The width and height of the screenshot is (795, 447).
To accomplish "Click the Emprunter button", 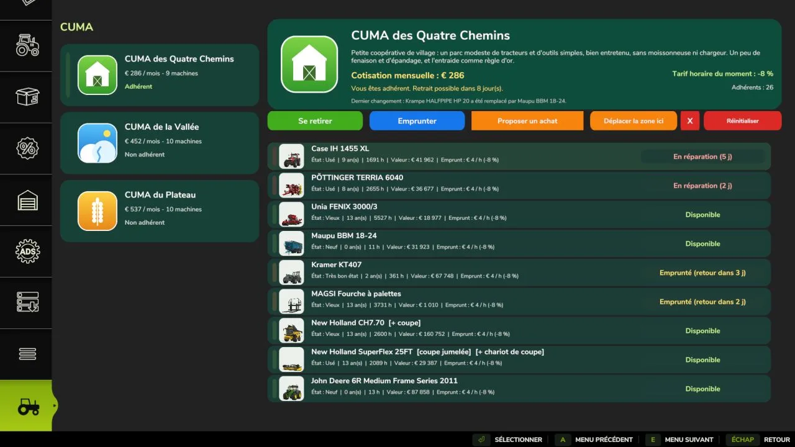I will tap(417, 121).
